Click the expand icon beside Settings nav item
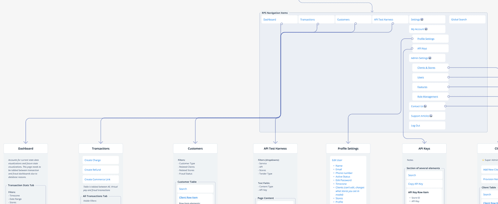Screen dimensions: 498x204 [x=422, y=19]
